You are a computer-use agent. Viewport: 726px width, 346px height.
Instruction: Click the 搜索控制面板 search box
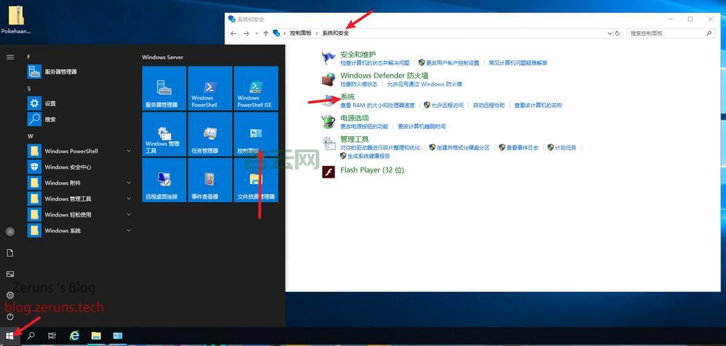point(665,33)
